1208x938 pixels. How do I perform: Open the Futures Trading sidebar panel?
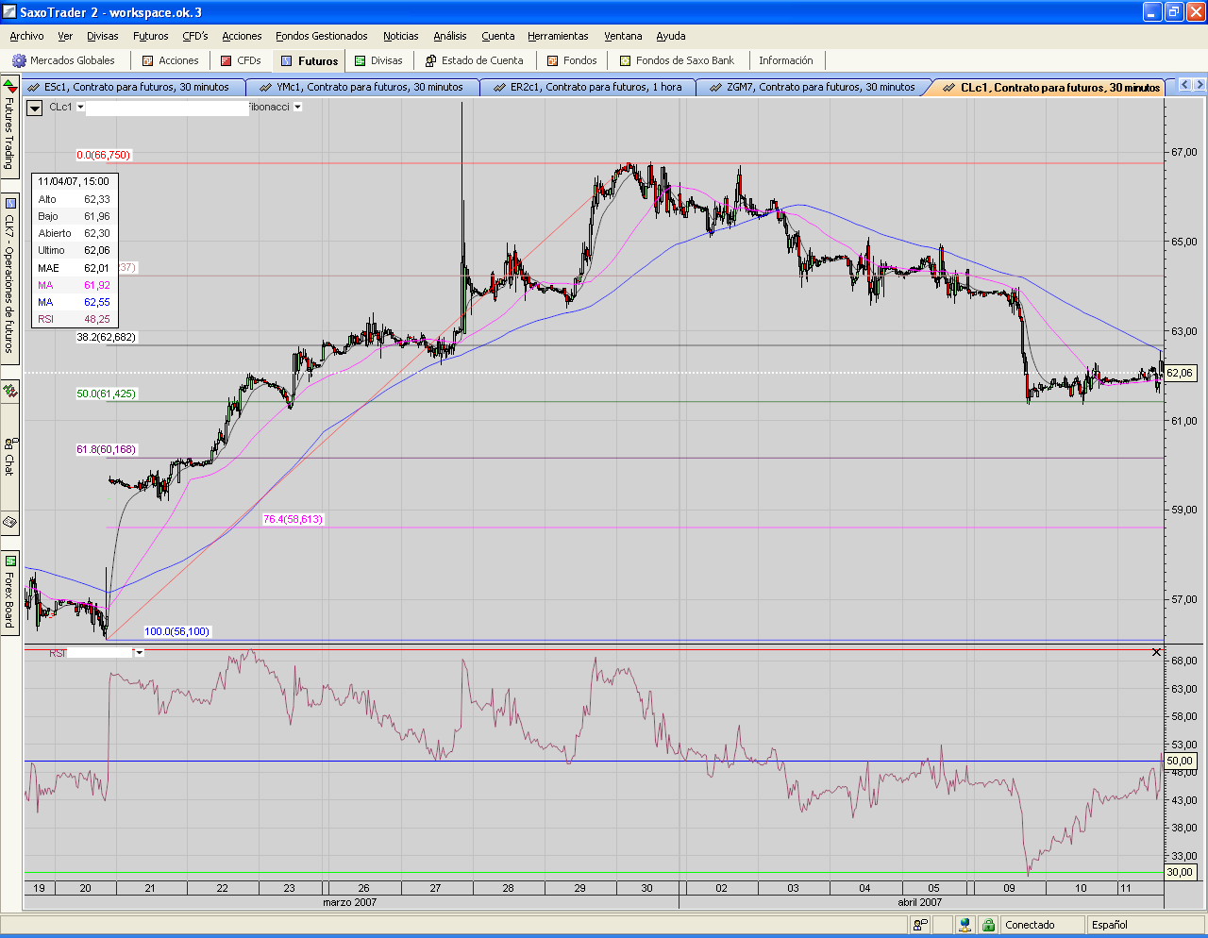[9, 129]
